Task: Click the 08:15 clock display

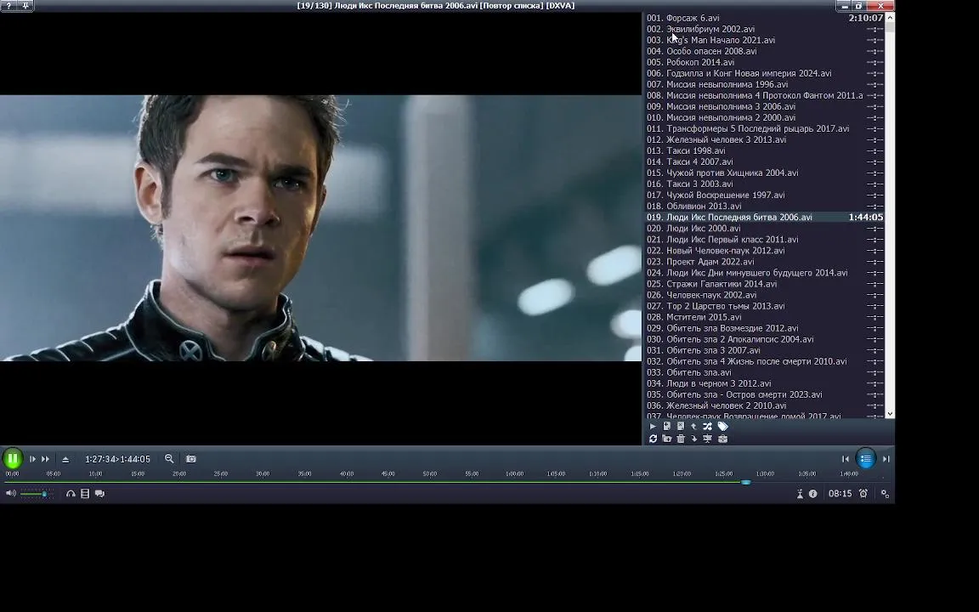Action: click(840, 493)
